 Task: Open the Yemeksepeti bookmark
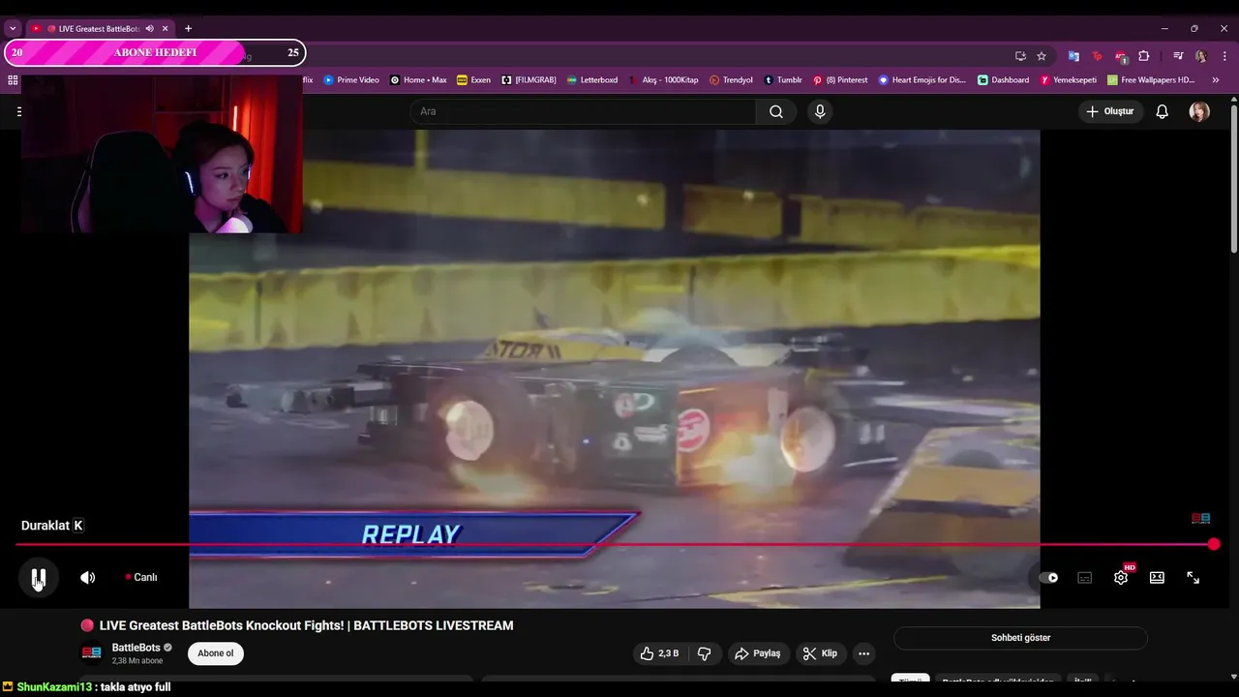point(1069,80)
